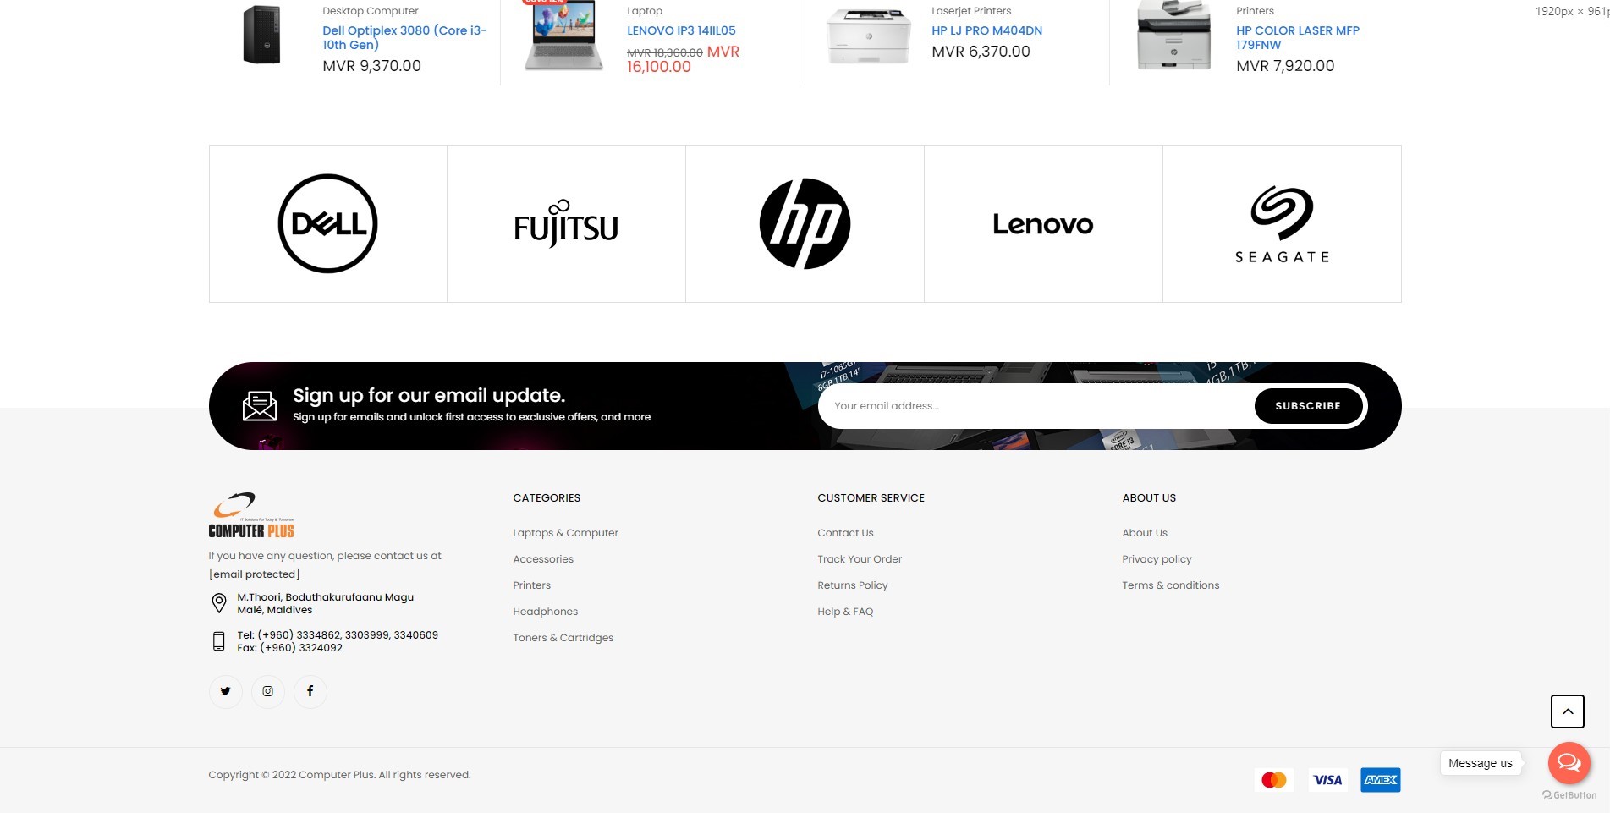Open the Accessories category link
This screenshot has height=813, width=1610.
click(x=543, y=559)
